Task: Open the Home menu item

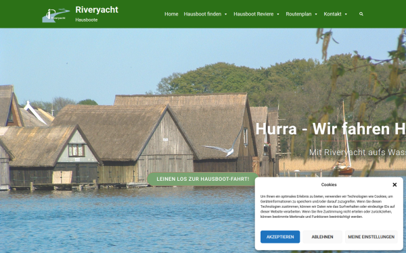Action: 171,14
